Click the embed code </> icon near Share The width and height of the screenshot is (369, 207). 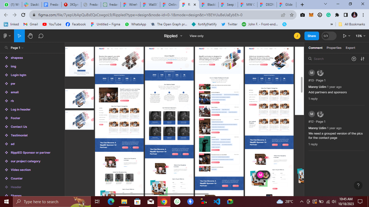pos(326,36)
